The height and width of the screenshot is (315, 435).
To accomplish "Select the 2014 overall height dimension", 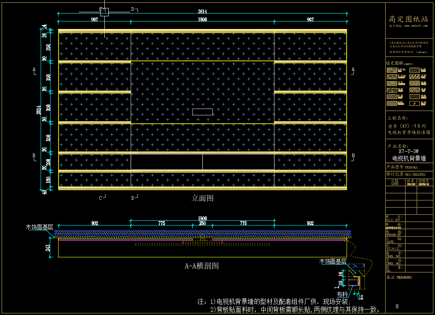I will click(39, 110).
